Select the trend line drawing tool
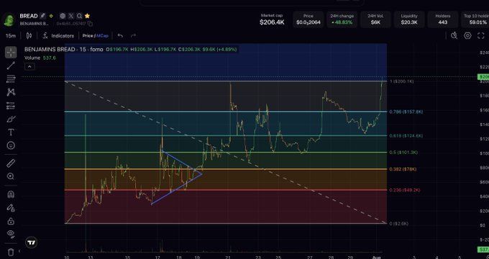This screenshot has height=259, width=489. [11, 65]
